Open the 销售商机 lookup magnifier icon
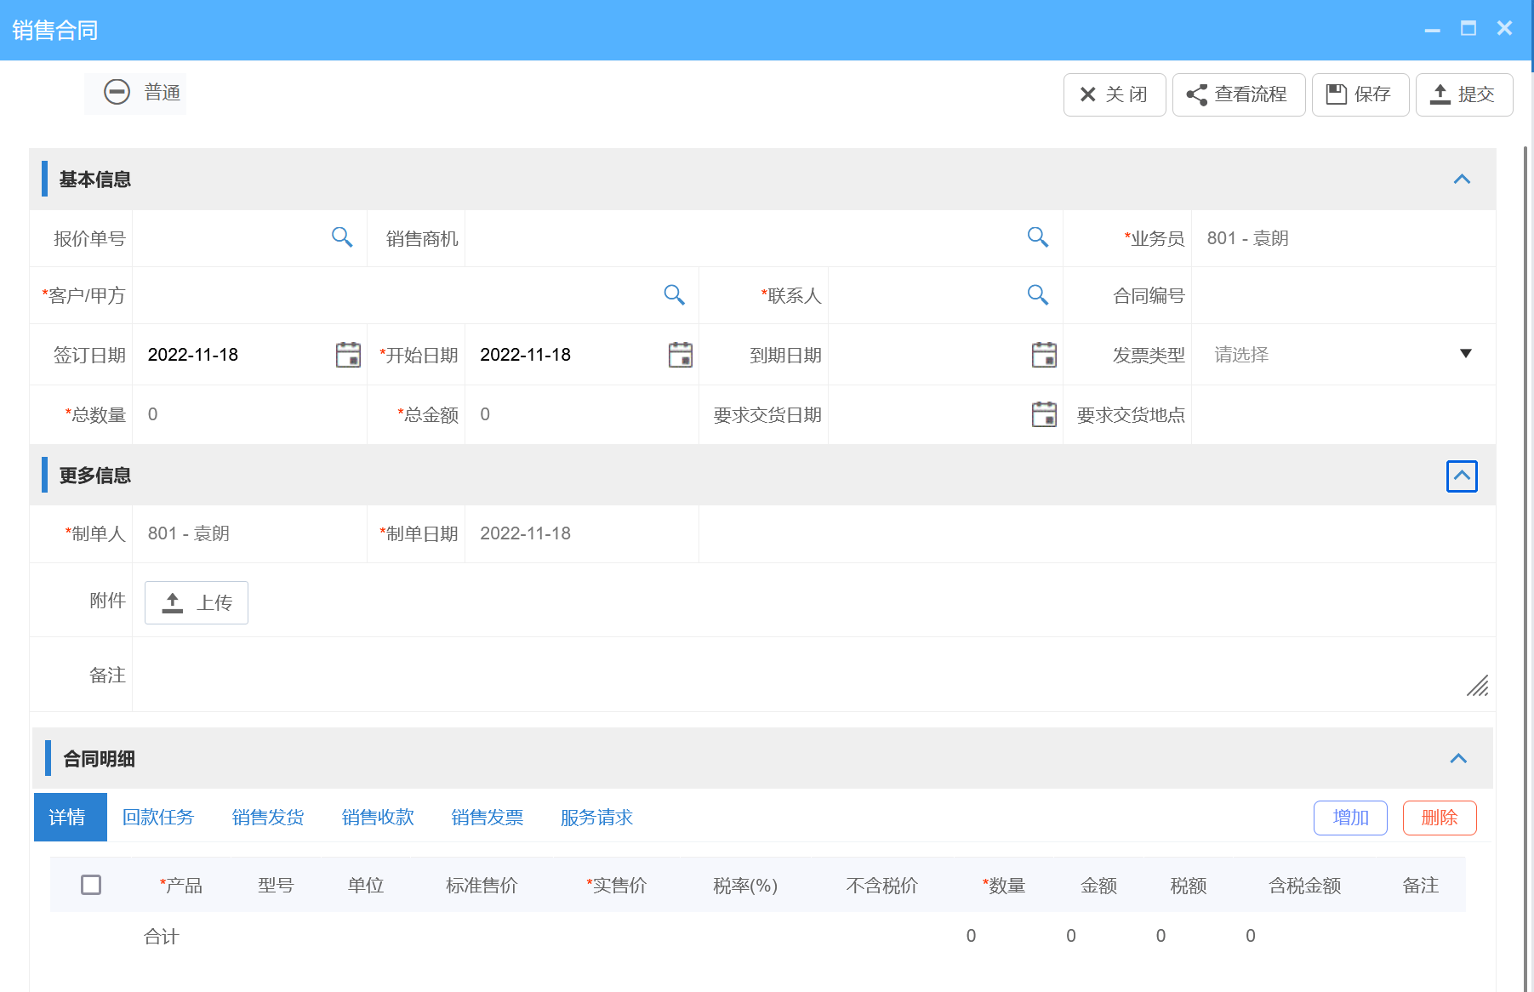 tap(1038, 238)
